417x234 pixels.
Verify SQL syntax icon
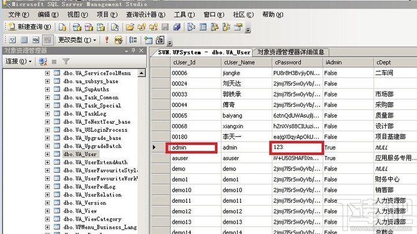click(119, 40)
